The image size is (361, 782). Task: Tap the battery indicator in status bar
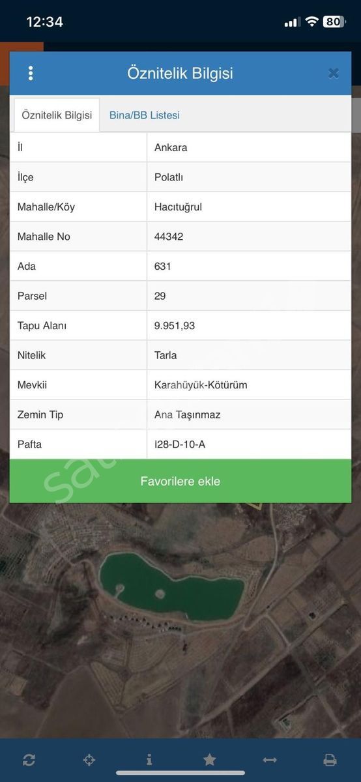[x=334, y=22]
